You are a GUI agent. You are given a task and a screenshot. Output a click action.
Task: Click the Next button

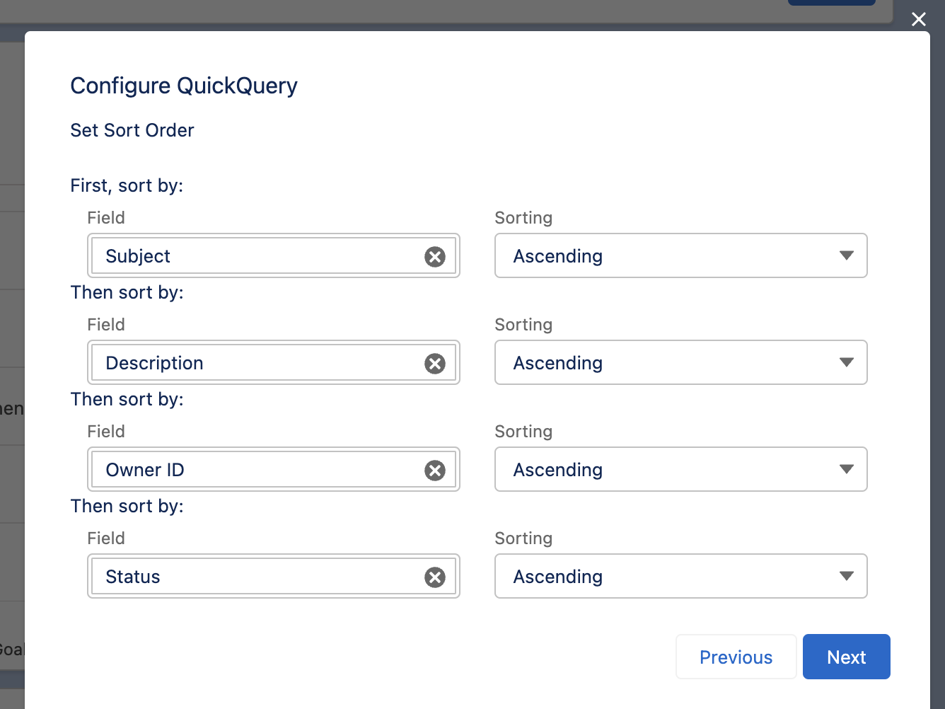click(846, 657)
